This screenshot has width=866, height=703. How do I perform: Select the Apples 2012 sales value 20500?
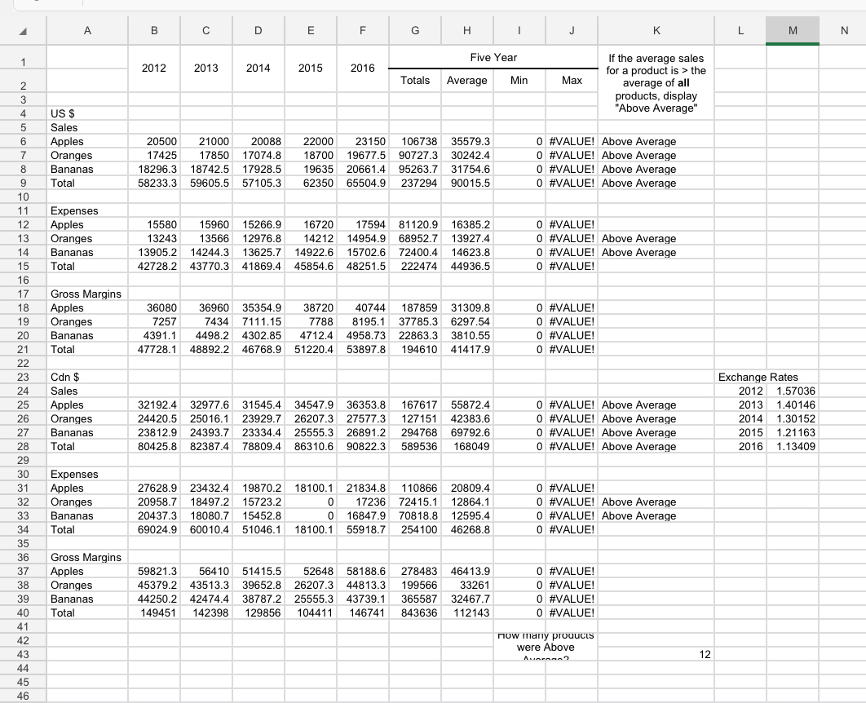(x=154, y=141)
